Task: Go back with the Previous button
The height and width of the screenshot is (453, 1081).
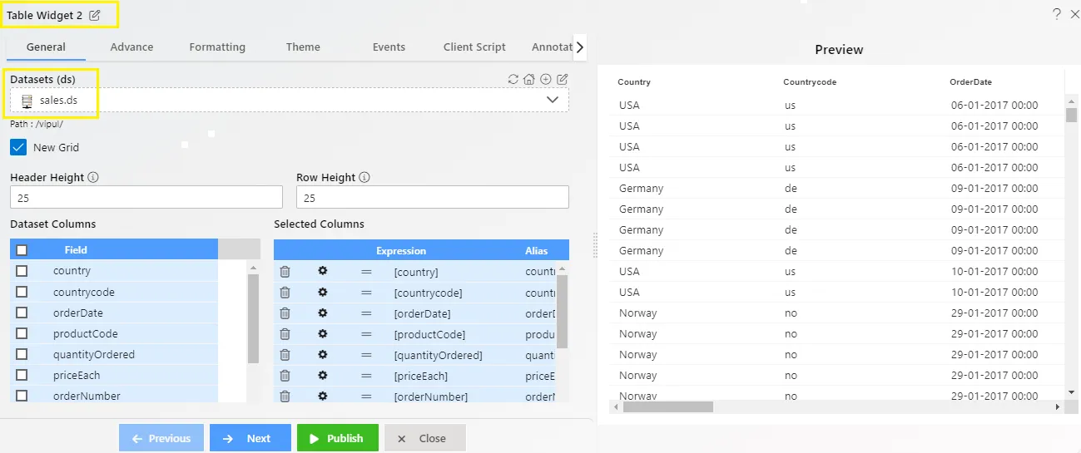Action: 161,438
